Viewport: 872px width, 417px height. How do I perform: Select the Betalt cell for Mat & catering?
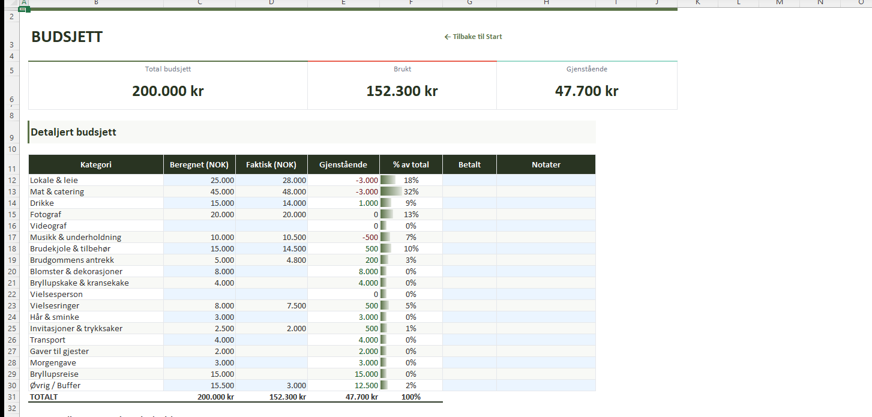[469, 191]
